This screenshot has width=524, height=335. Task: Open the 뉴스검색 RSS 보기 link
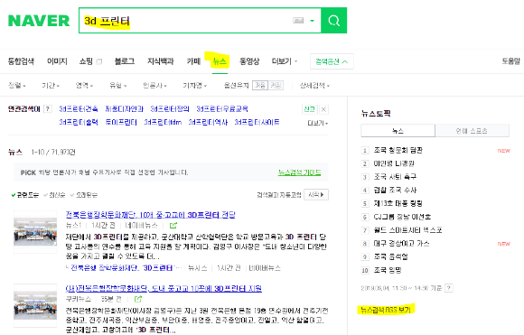pos(386,310)
